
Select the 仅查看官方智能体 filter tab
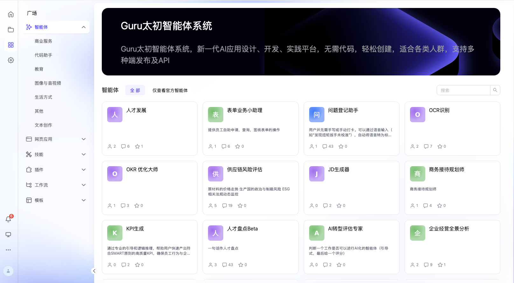click(170, 90)
